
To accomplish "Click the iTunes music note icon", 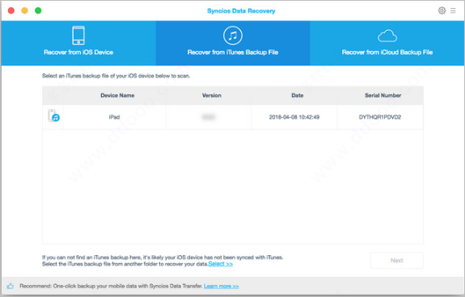I will click(233, 36).
